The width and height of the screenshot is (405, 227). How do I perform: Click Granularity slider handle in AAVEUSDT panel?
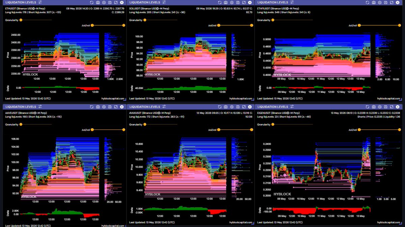tap(21, 124)
